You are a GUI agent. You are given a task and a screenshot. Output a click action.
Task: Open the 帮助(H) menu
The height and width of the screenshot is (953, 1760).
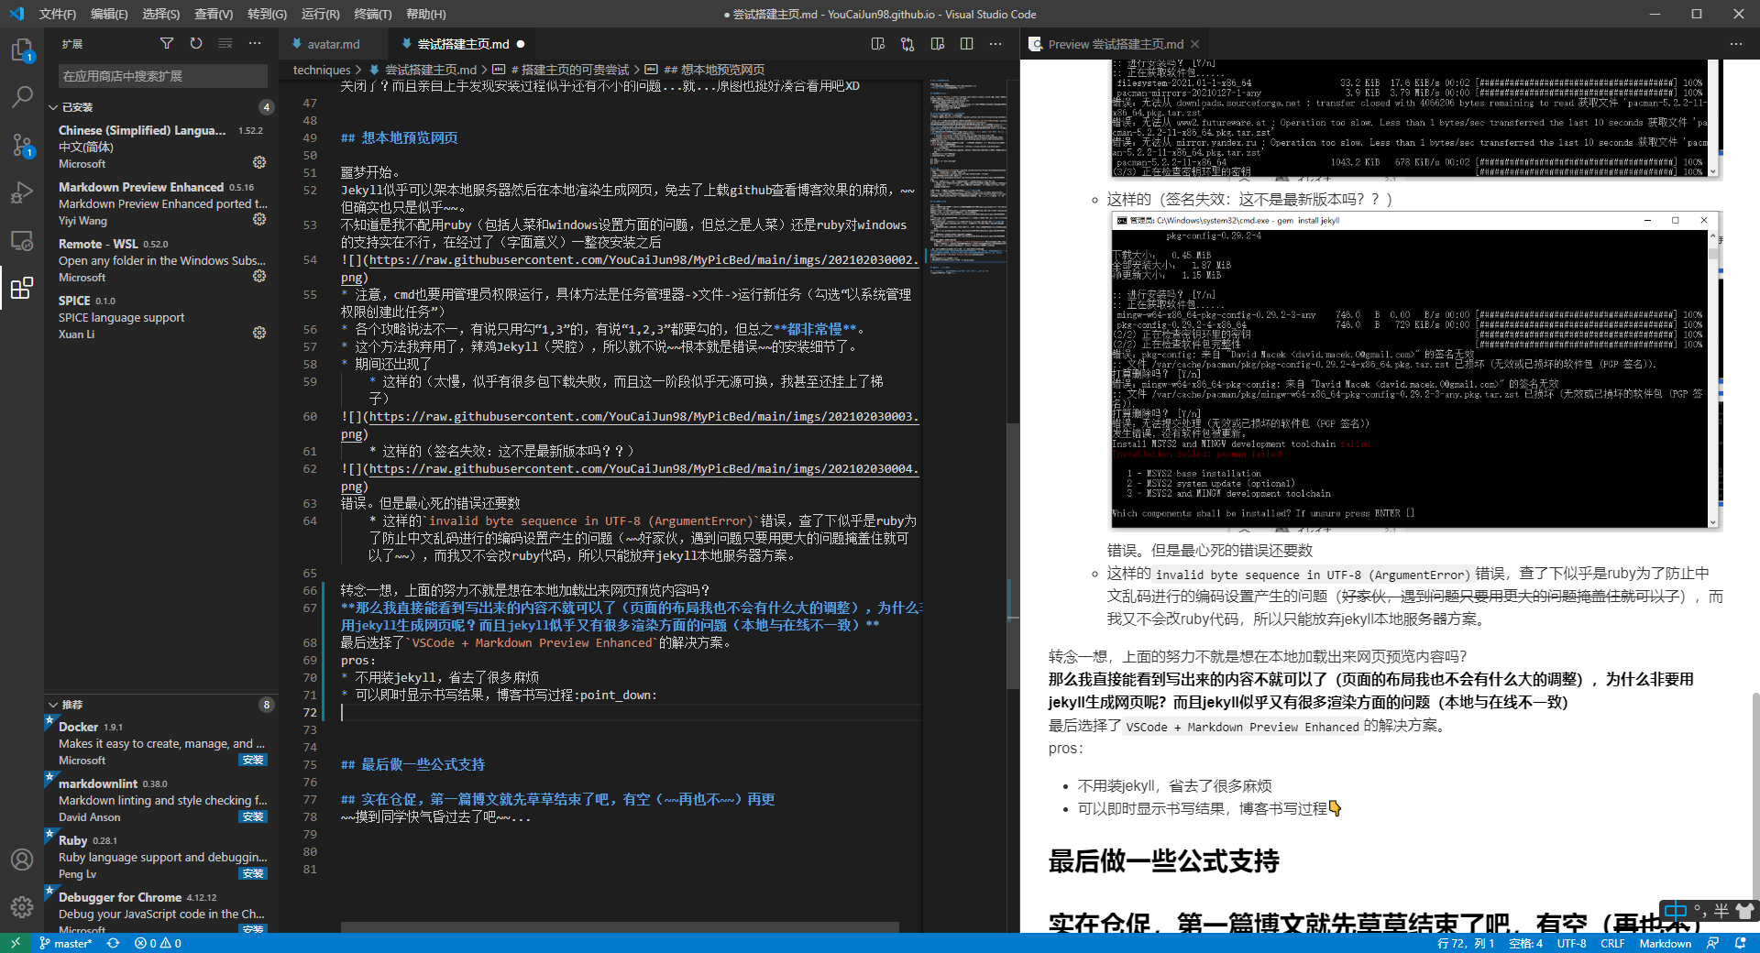(x=425, y=14)
